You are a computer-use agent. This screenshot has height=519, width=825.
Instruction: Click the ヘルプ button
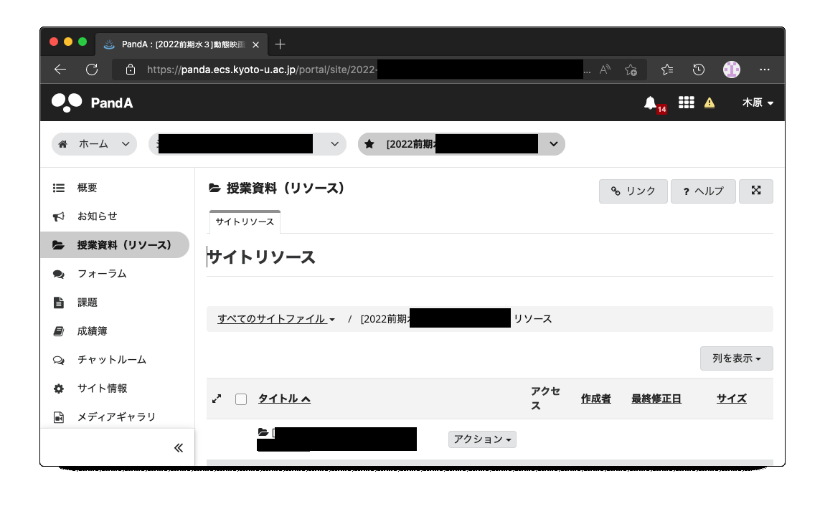704,191
